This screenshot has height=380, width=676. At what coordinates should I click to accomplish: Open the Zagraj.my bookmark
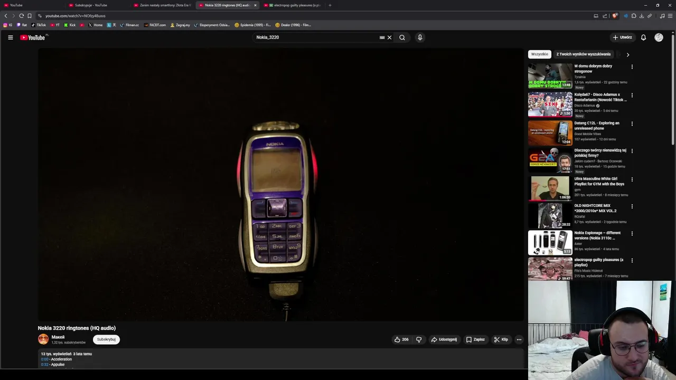tap(180, 25)
